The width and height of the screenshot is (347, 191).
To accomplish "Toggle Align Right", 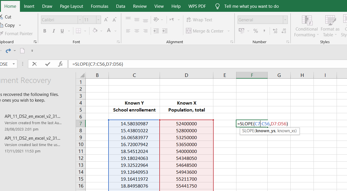I will pos(145,31).
